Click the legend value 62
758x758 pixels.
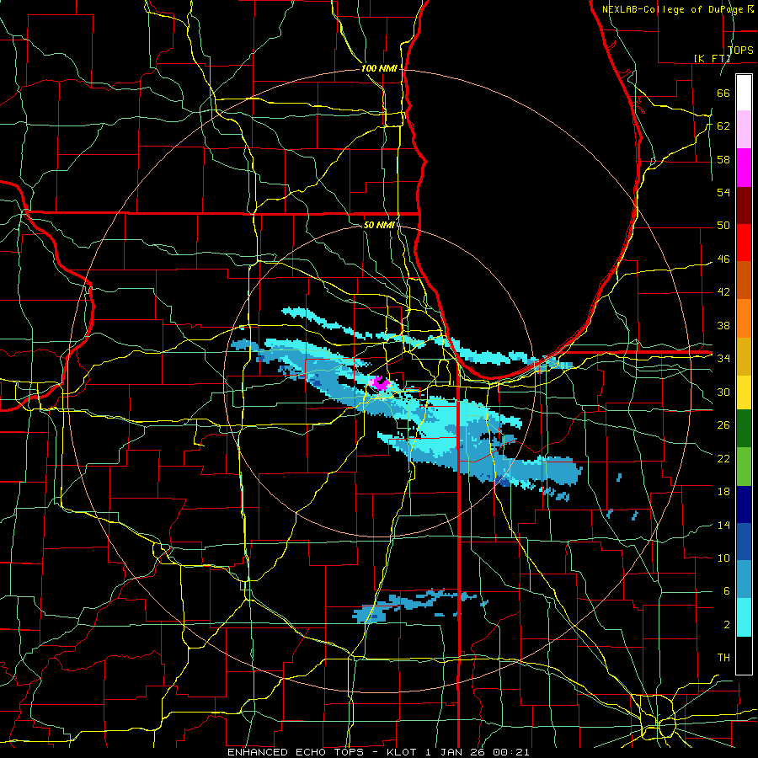[x=723, y=125]
